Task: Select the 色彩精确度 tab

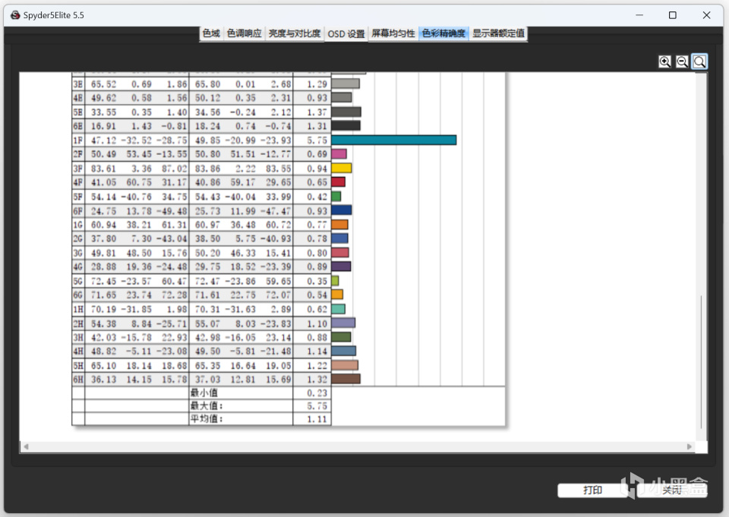Action: point(443,33)
